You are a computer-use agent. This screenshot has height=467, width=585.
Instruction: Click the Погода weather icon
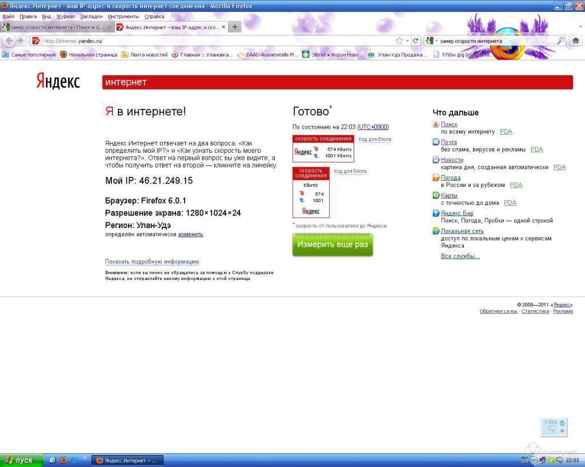(x=436, y=178)
